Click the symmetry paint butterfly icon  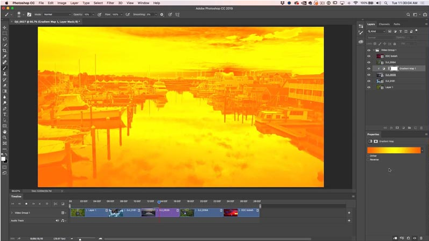pos(177,14)
